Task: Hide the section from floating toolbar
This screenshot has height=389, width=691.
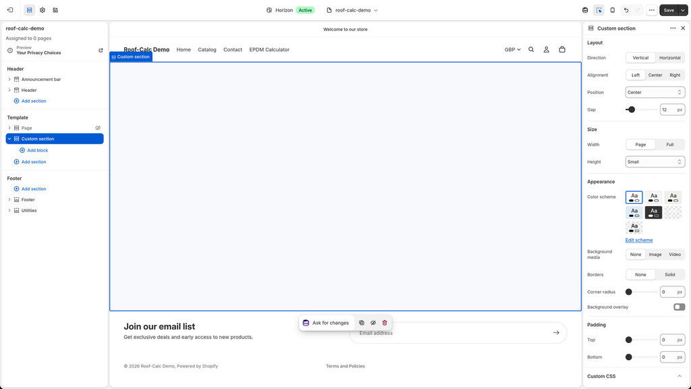Action: 372,323
